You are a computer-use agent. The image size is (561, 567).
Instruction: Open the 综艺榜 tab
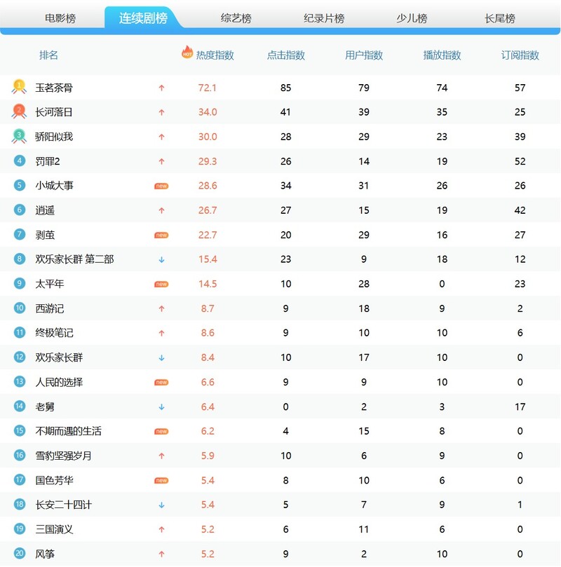pyautogui.click(x=236, y=18)
